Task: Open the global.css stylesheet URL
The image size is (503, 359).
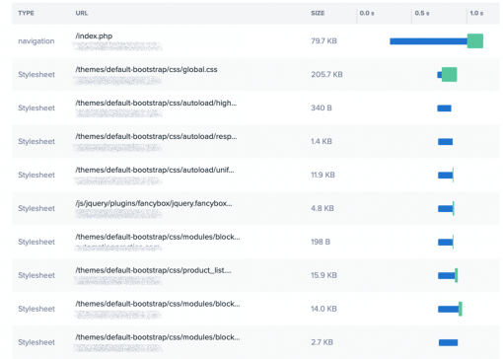Action: pos(146,69)
